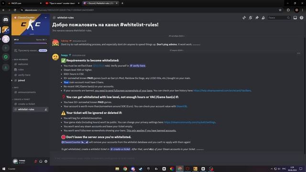
Task: Toggle headphones deafen in user panel
Action: click(41, 161)
